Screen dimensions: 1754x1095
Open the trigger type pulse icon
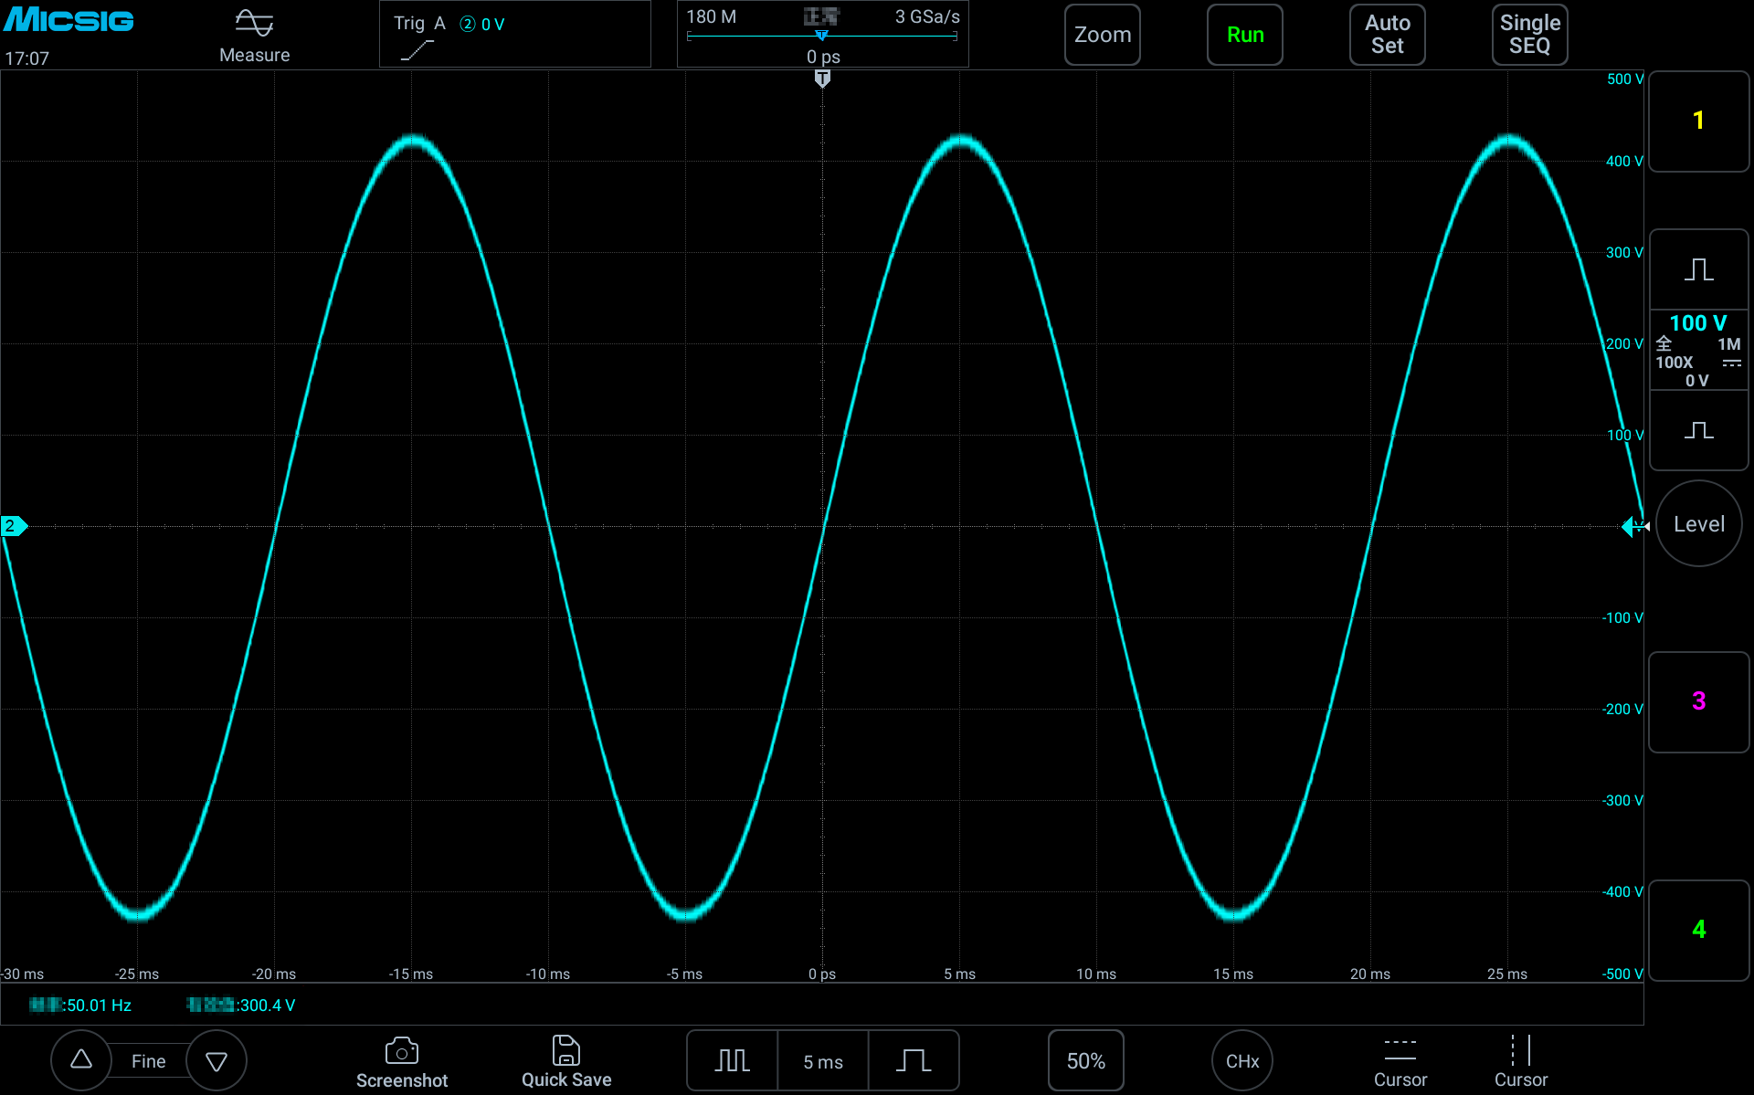pyautogui.click(x=914, y=1060)
